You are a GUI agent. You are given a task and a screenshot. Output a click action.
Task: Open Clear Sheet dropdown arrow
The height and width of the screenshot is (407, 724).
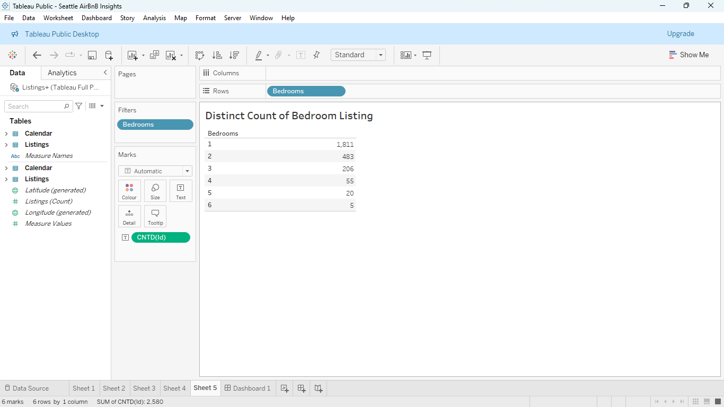[x=181, y=55]
